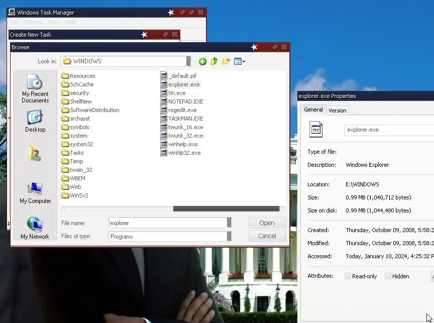The image size is (434, 323).
Task: Switch to the General tab
Action: coord(313,110)
